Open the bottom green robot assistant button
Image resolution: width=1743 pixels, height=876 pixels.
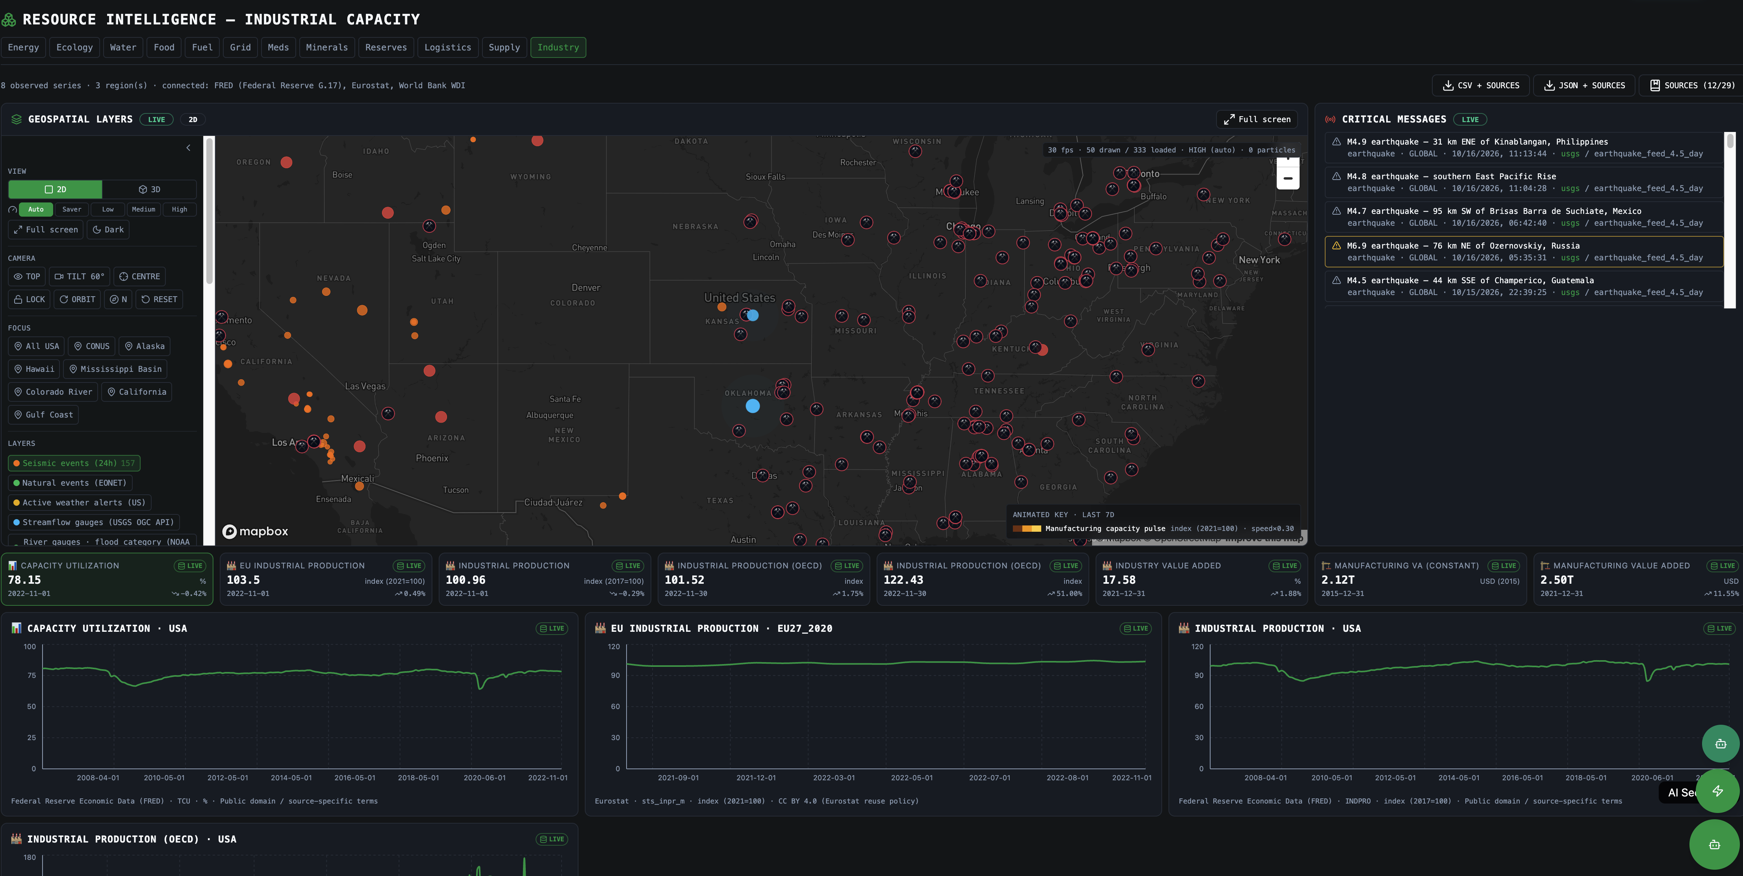click(1714, 844)
